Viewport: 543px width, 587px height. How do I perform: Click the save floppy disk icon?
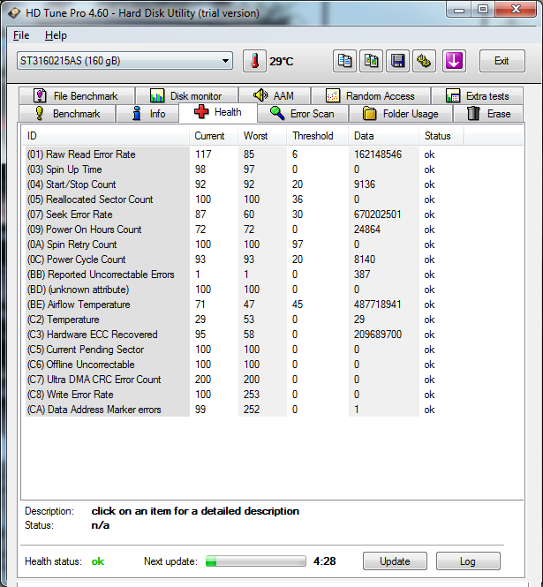coord(397,61)
